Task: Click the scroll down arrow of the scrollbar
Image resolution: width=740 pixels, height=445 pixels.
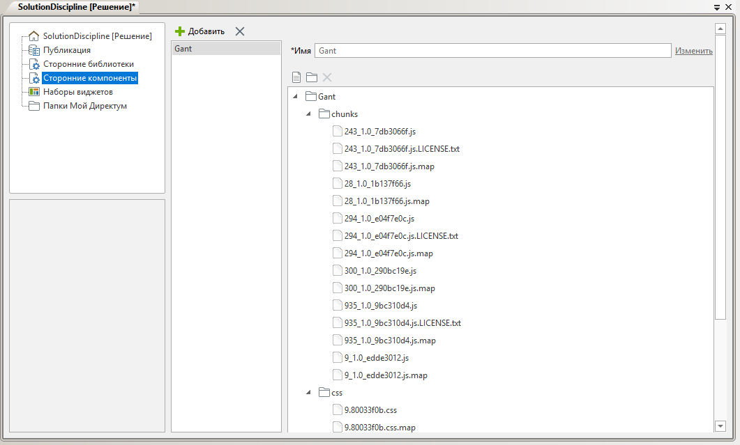Action: click(720, 426)
